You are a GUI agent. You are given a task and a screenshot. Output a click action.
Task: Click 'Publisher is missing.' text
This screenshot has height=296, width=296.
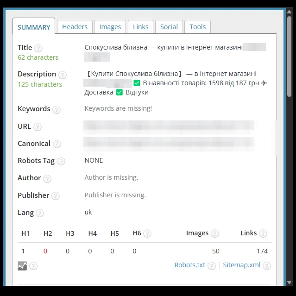click(x=115, y=195)
